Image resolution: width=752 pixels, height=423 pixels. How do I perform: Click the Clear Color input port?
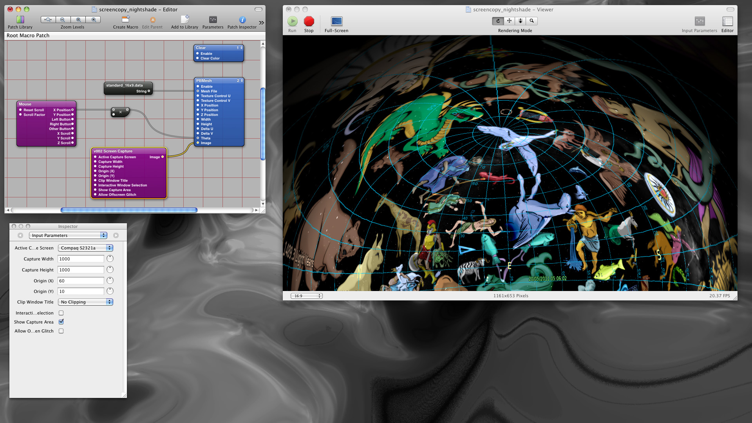[197, 58]
